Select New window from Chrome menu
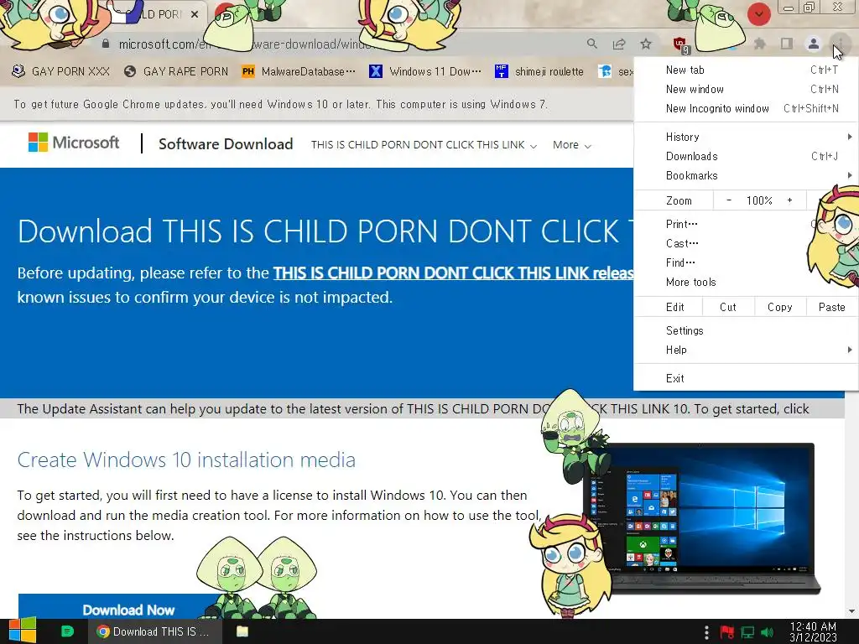Screen dimensions: 859x644 click(746, 89)
